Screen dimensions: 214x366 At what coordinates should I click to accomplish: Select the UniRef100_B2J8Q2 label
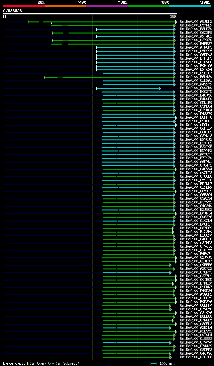tap(196, 209)
